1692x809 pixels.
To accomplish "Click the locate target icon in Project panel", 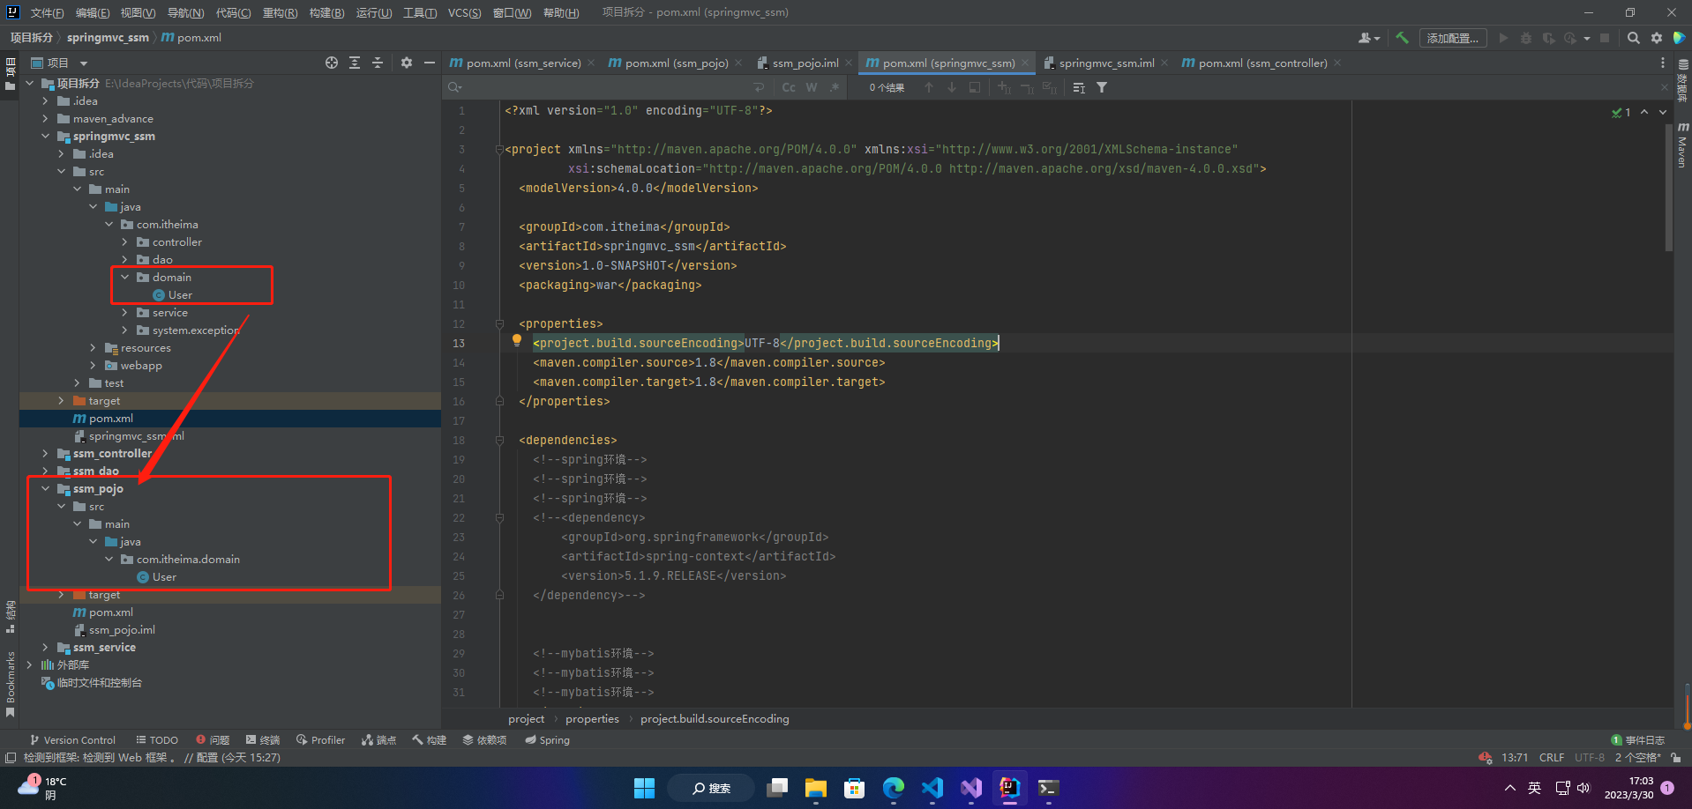I will click(331, 63).
